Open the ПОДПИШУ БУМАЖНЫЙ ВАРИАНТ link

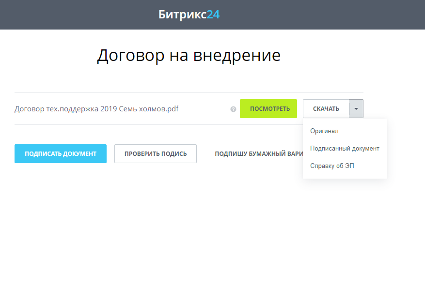(259, 154)
